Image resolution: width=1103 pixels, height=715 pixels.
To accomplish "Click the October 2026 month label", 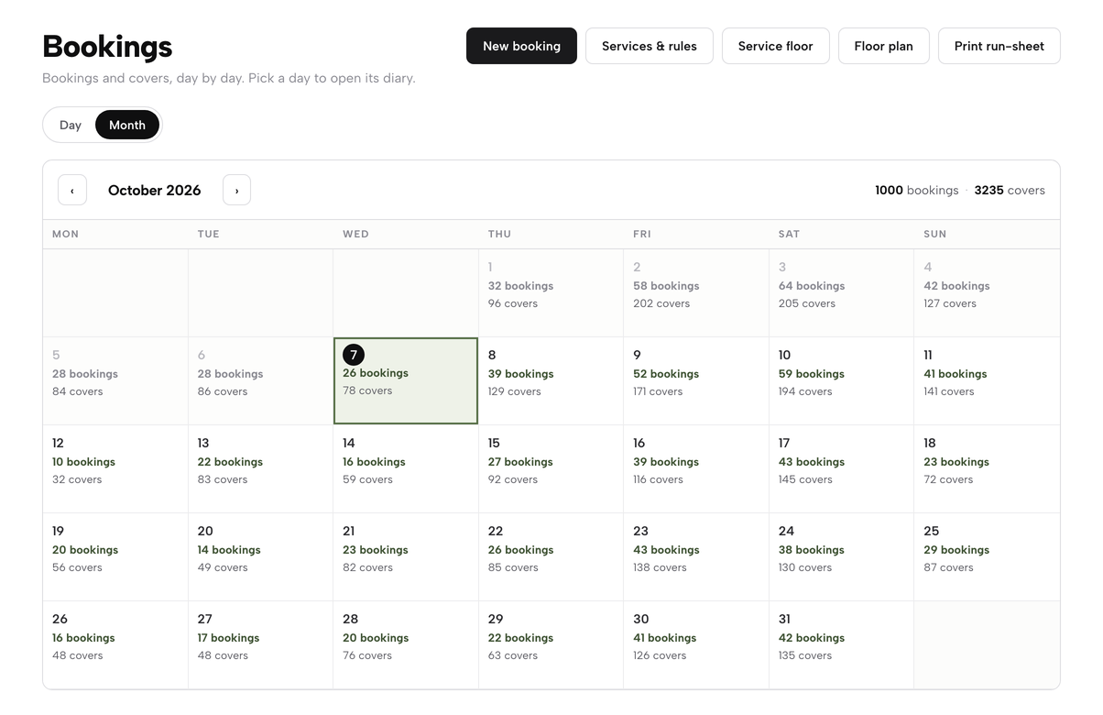I will (x=155, y=191).
